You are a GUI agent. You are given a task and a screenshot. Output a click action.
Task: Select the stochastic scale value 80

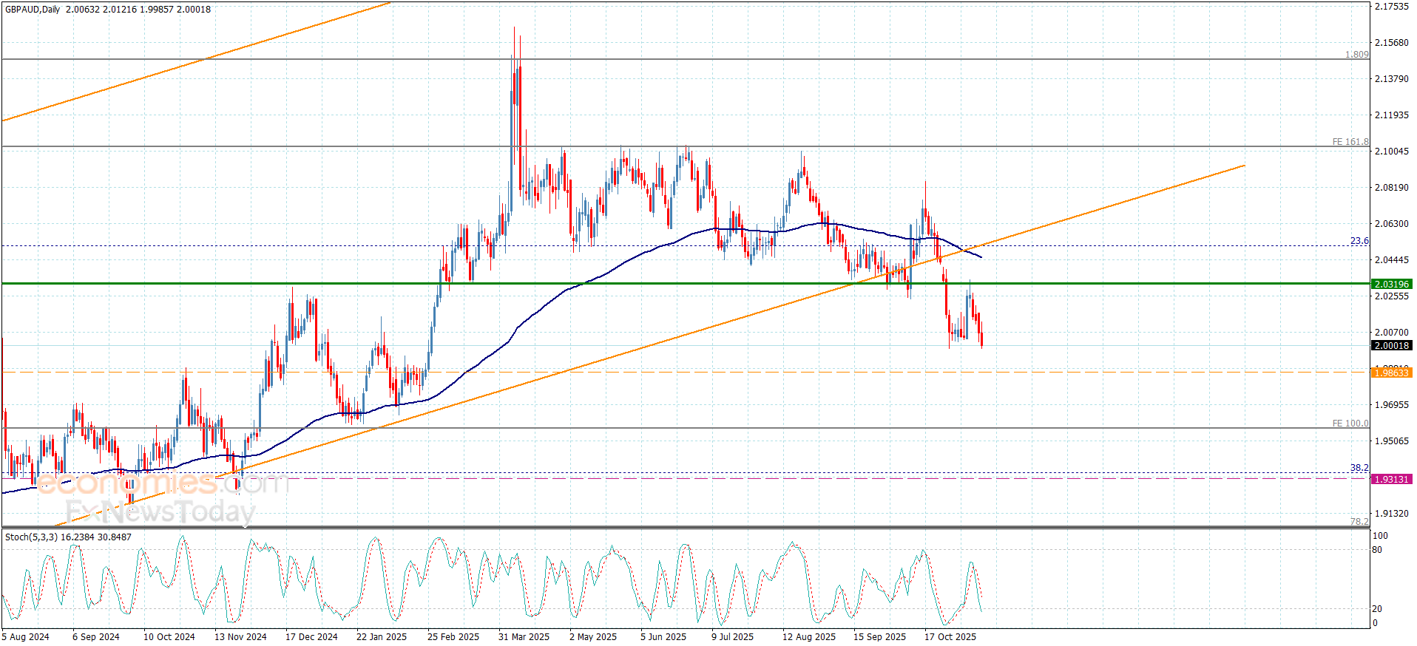pos(1377,550)
